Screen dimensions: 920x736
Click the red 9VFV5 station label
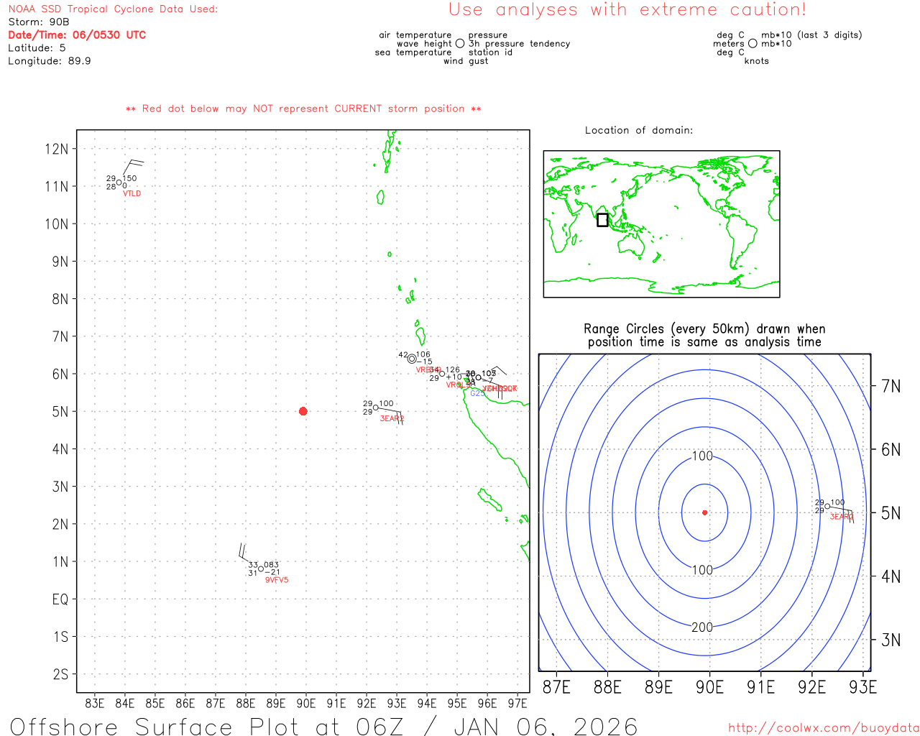point(277,580)
